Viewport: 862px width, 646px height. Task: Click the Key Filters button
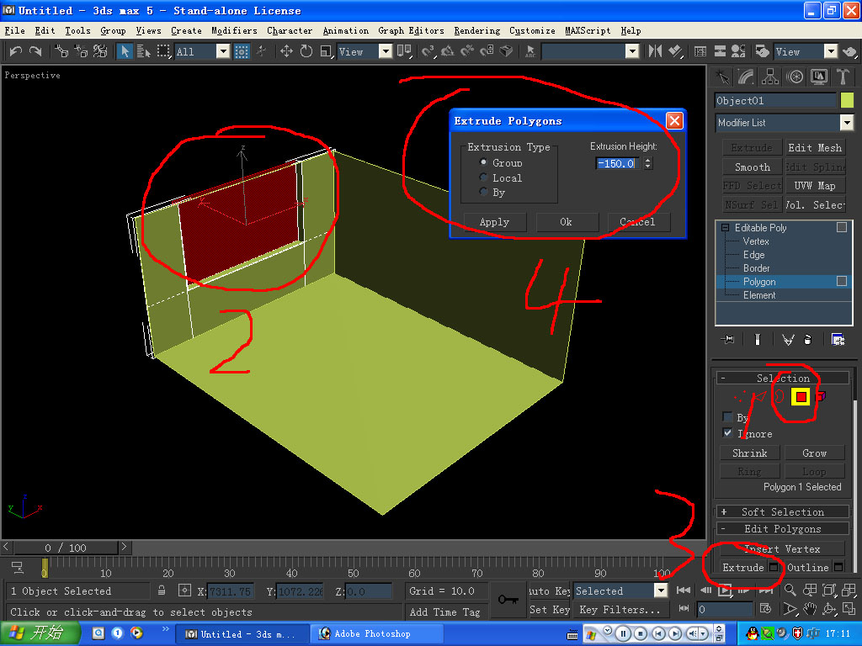[x=620, y=609]
